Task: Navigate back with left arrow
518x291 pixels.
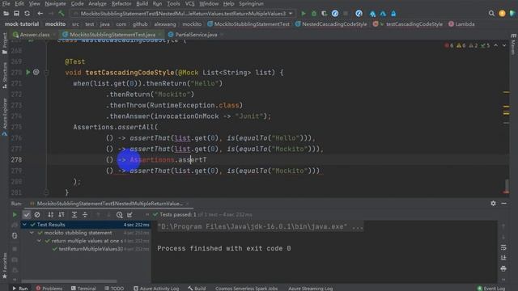Action: 40,14
